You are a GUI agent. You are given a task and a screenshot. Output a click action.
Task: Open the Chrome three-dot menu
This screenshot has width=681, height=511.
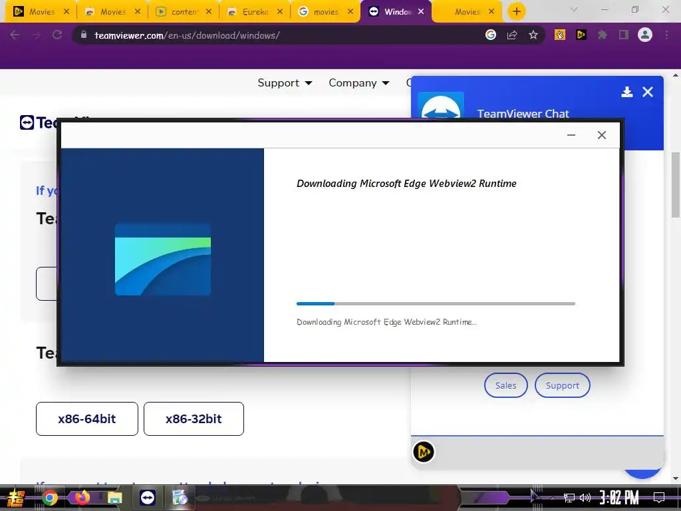tap(666, 35)
